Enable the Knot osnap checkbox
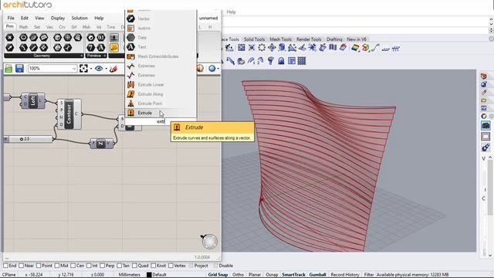494x278 pixels. 154,266
